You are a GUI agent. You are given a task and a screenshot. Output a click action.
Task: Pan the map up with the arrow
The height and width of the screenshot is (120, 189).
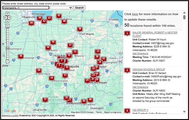click(x=7, y=14)
